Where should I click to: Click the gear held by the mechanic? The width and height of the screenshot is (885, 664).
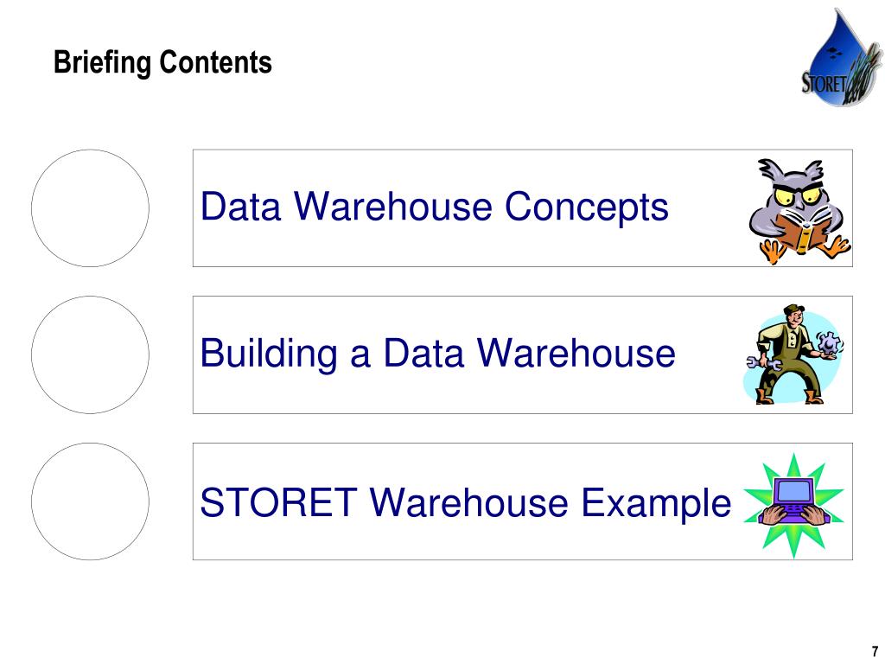coord(831,344)
